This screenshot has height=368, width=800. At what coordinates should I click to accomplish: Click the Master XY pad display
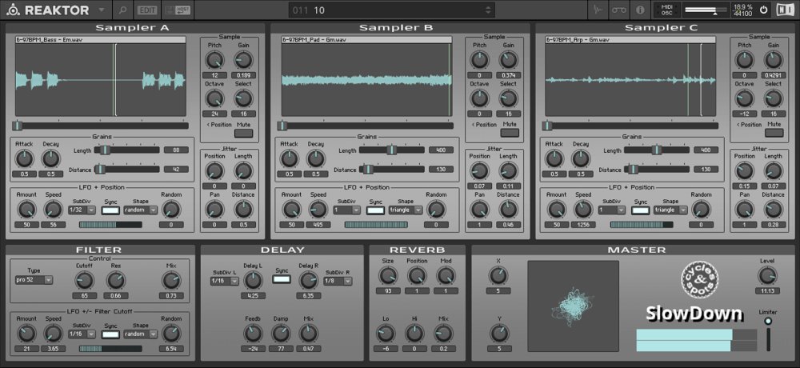click(572, 304)
